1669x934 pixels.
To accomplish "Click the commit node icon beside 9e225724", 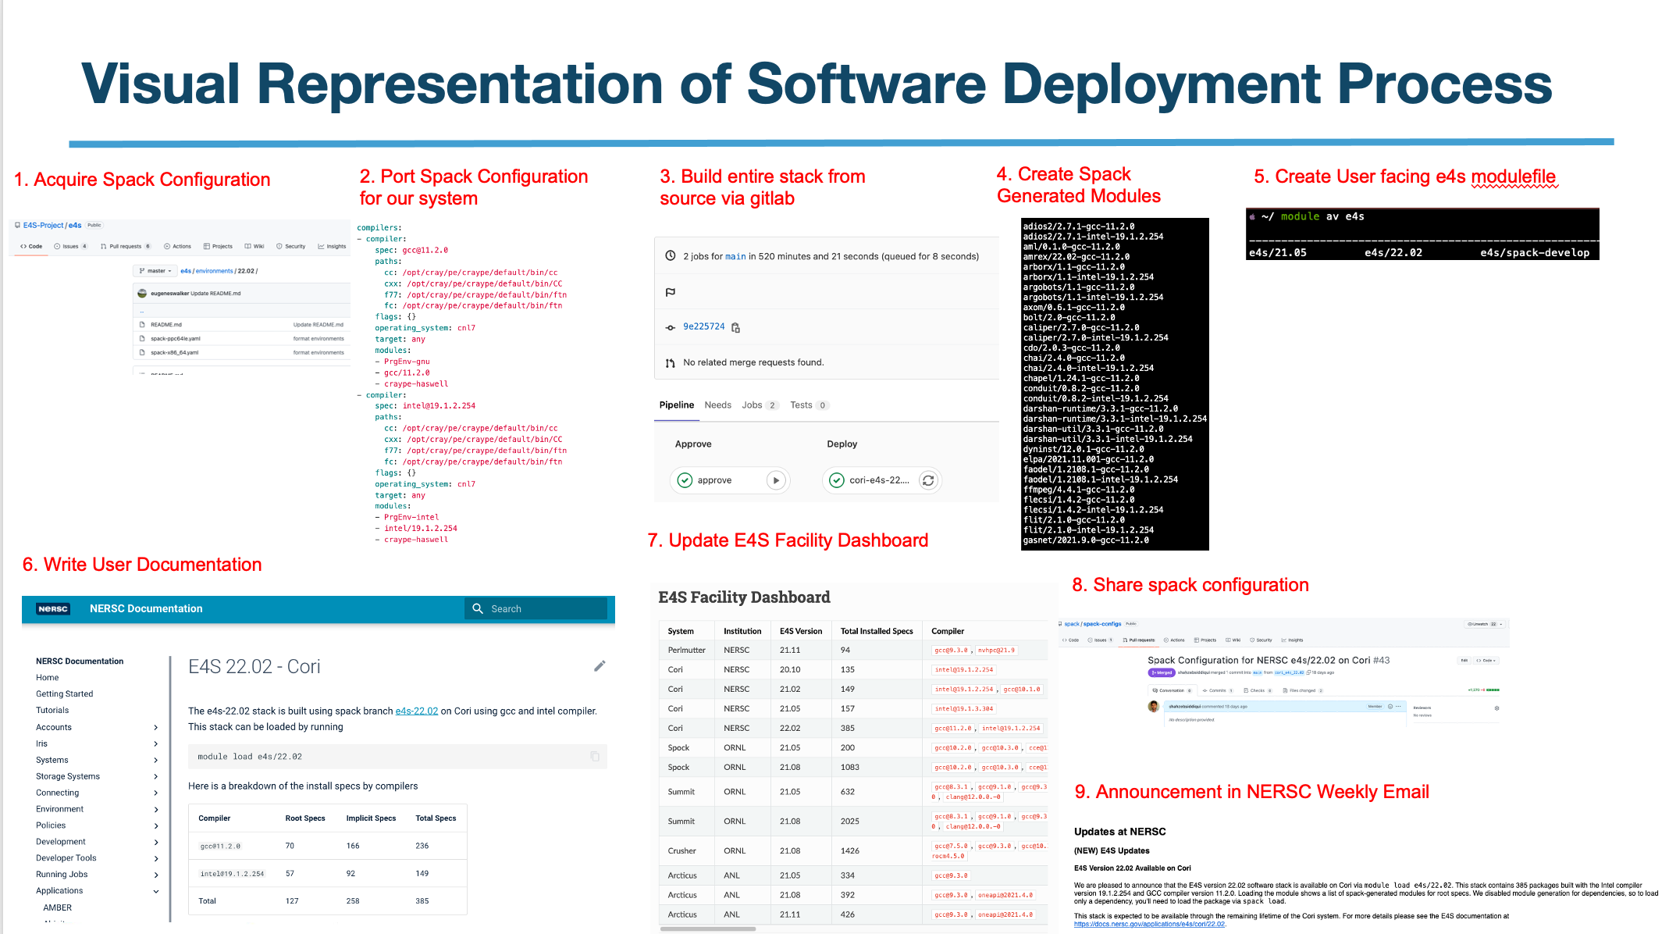I will 670,327.
